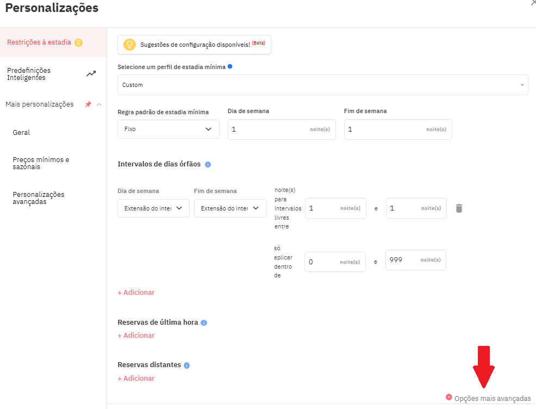536x409 pixels.
Task: Open the Dia de semana Extensão dropdown
Action: pos(153,208)
